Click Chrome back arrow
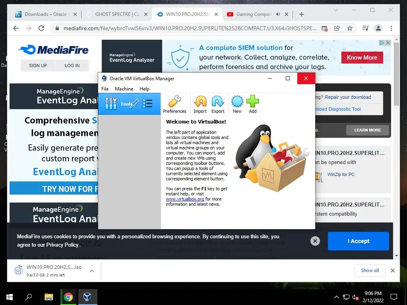This screenshot has width=407, height=305. tap(16, 28)
